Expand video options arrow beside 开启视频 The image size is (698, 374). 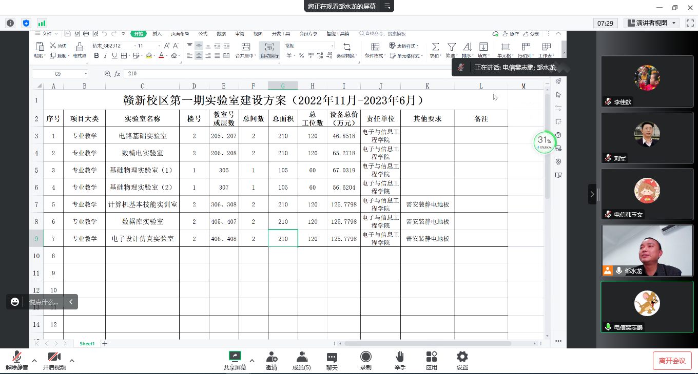[72, 361]
